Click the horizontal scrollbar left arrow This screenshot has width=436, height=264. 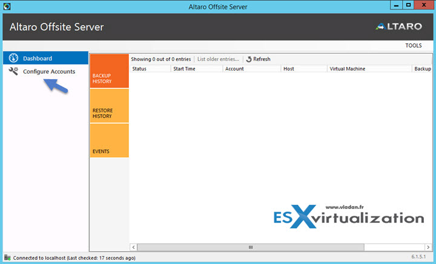click(133, 247)
